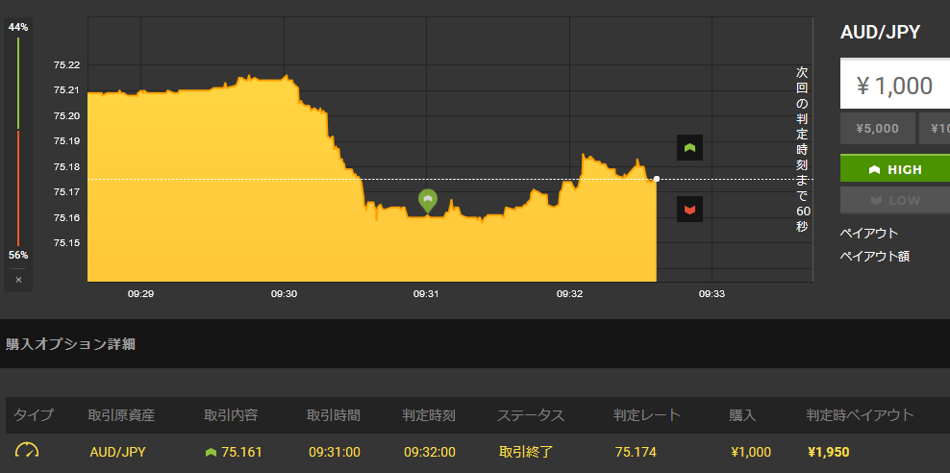
Task: Click the small green arrow beside 75.161
Action: (211, 452)
